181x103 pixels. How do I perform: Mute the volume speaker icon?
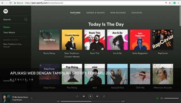tap(162, 98)
